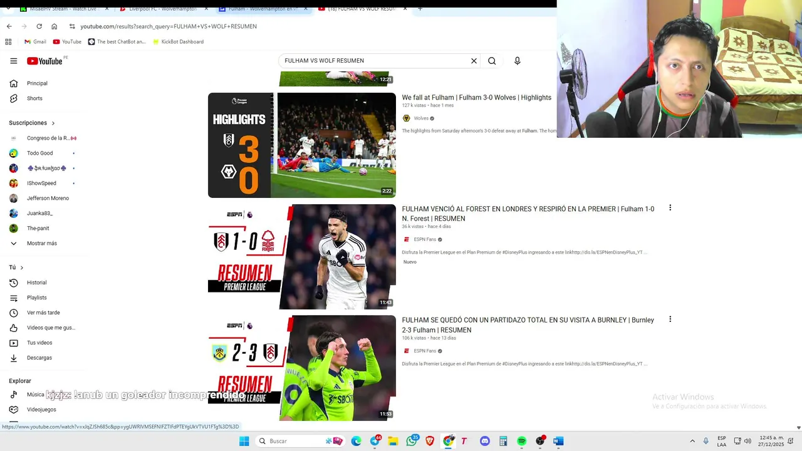Expand the Suscripciones section arrow
Screen dimensions: 802x451
(x=53, y=123)
